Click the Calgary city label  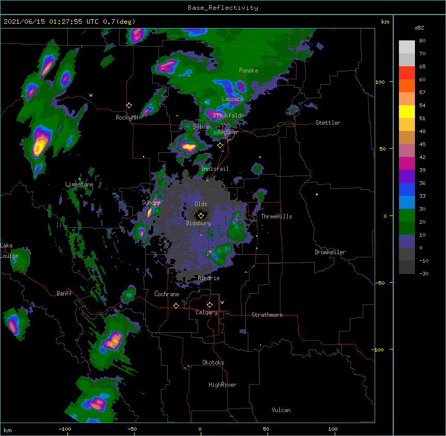[x=206, y=312]
